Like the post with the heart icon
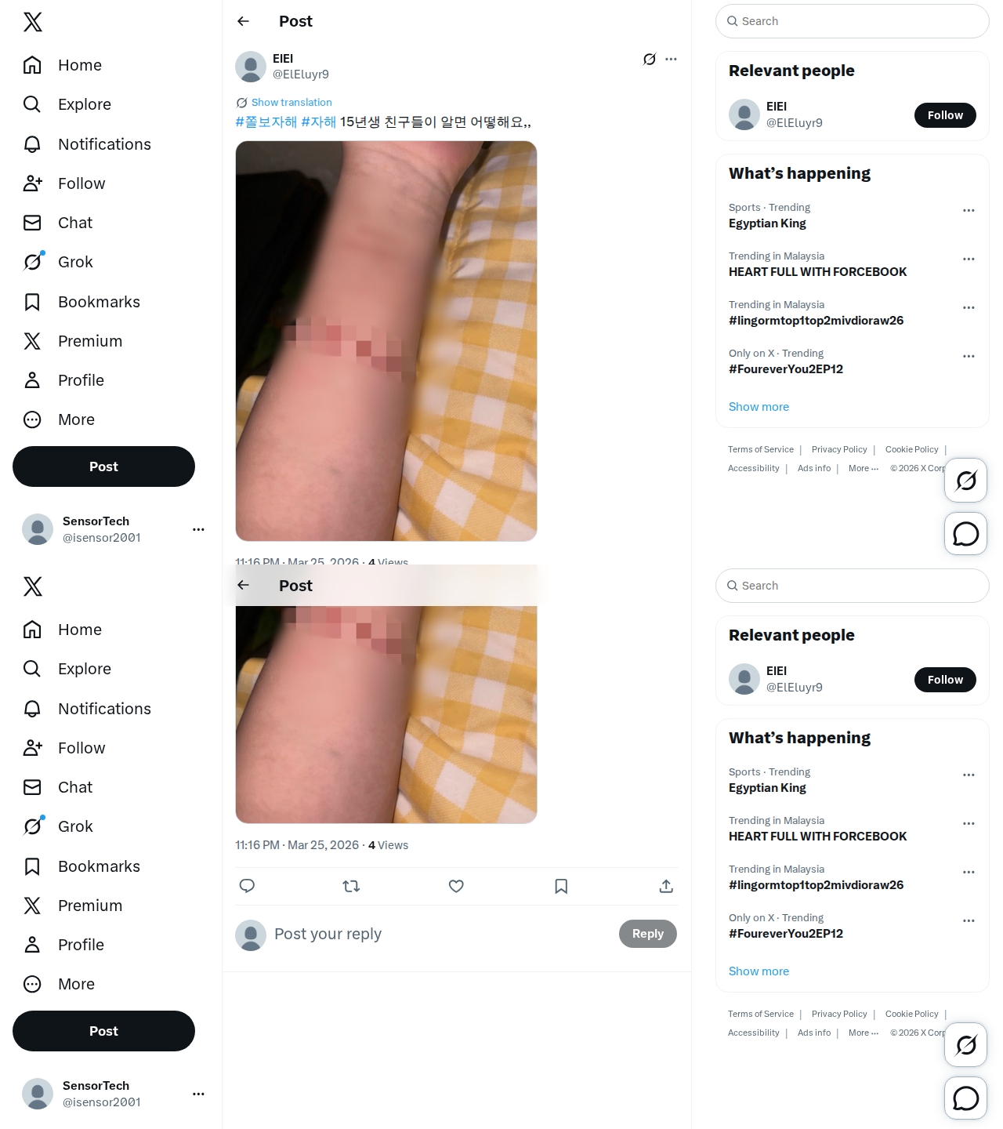 tap(456, 886)
